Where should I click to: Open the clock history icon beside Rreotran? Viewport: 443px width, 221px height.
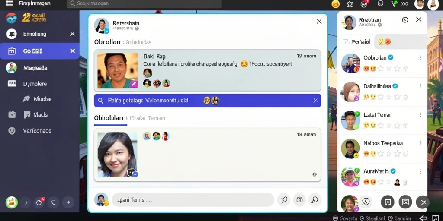tap(405, 20)
